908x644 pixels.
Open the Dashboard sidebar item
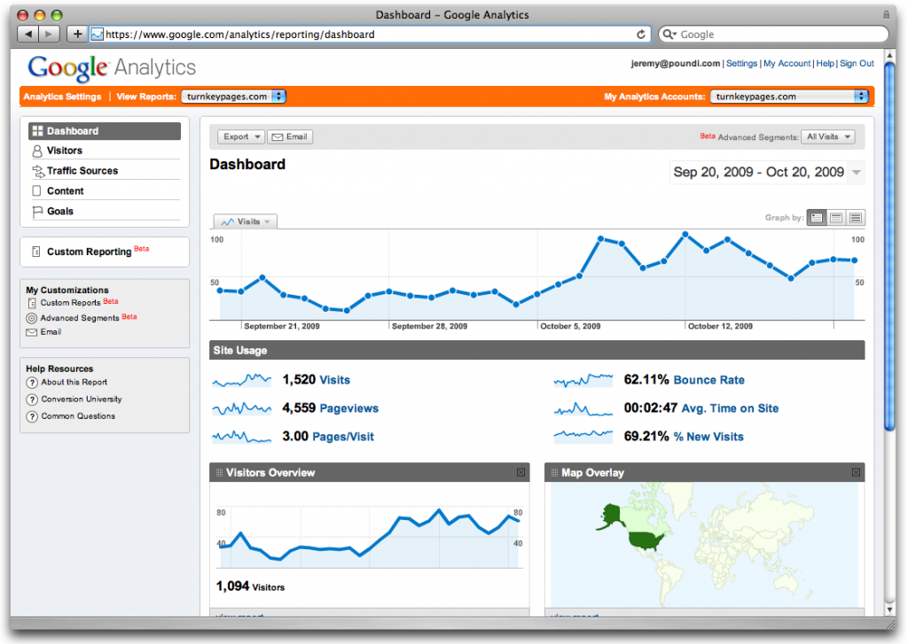[x=105, y=131]
